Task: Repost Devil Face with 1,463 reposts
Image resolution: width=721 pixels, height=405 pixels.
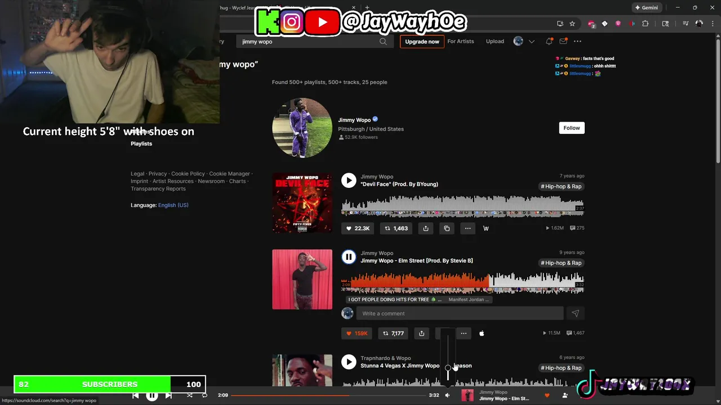Action: pyautogui.click(x=396, y=228)
